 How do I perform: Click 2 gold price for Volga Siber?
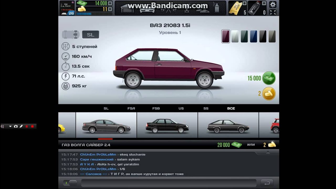point(270,145)
